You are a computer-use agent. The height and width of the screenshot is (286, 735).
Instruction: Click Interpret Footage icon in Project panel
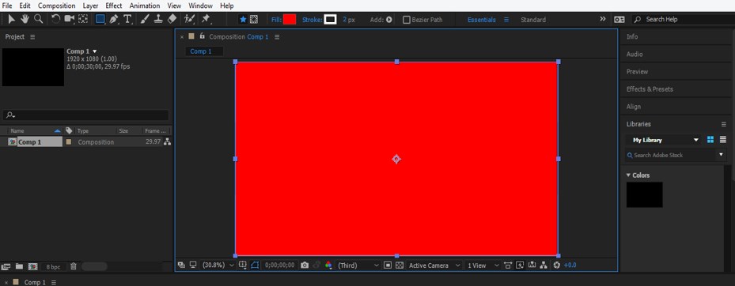click(x=6, y=266)
